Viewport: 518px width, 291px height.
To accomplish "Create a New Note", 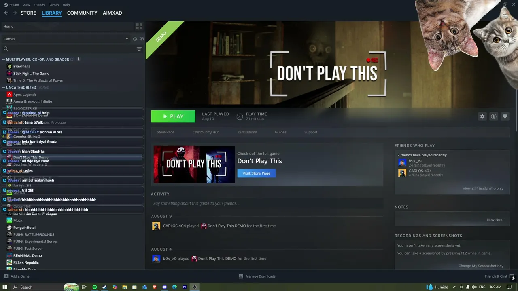I will point(495,220).
